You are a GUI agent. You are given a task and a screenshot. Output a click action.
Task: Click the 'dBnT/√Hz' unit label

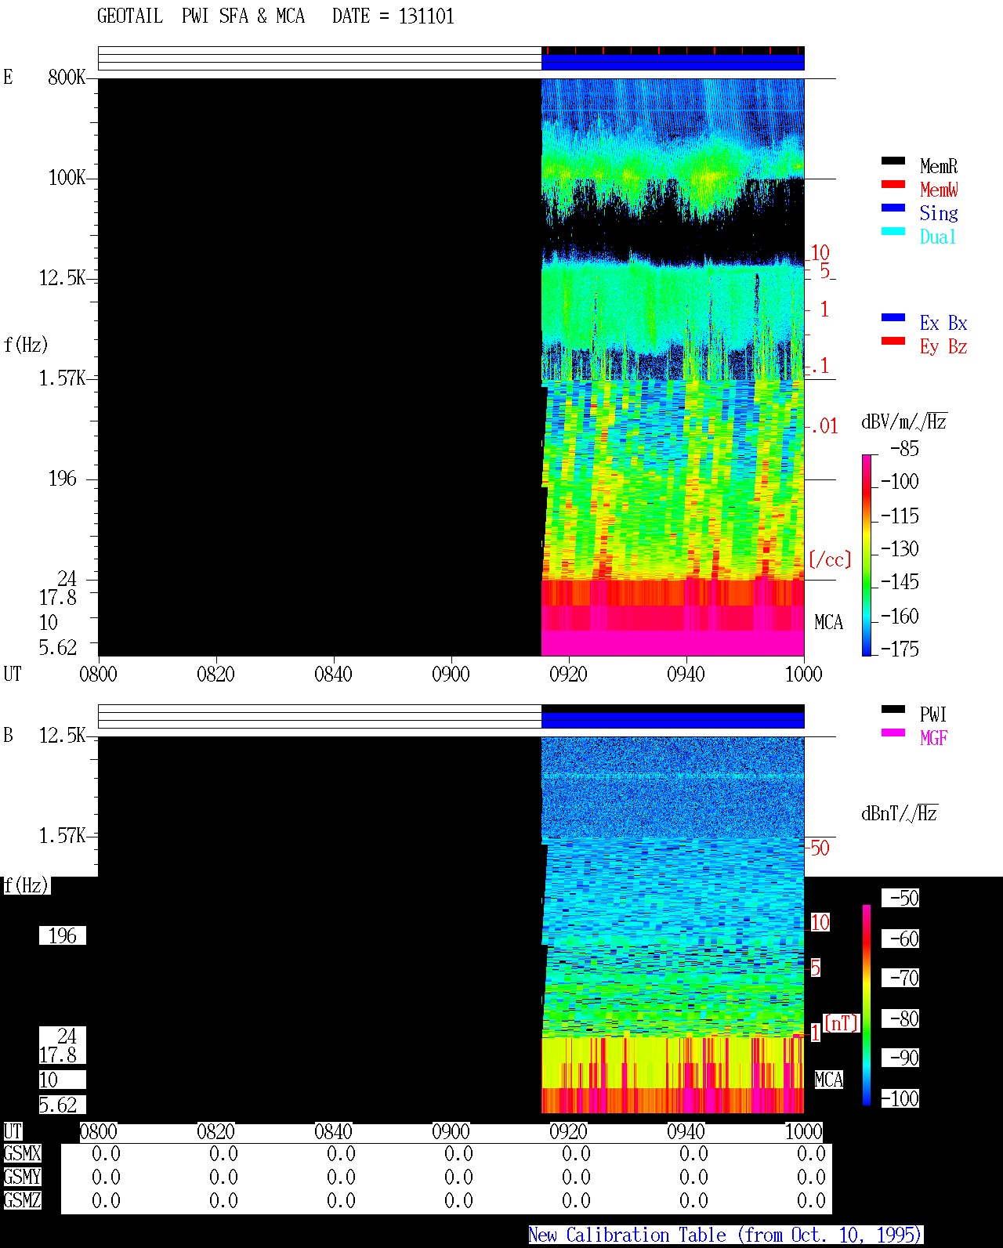pyautogui.click(x=900, y=813)
